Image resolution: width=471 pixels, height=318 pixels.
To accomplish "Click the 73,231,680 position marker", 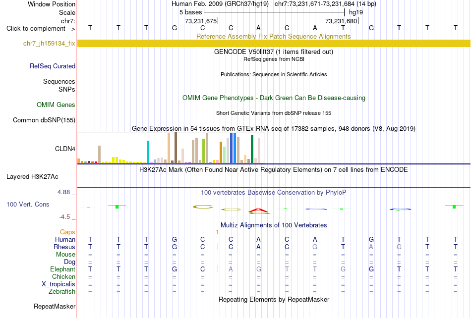I will 341,21.
